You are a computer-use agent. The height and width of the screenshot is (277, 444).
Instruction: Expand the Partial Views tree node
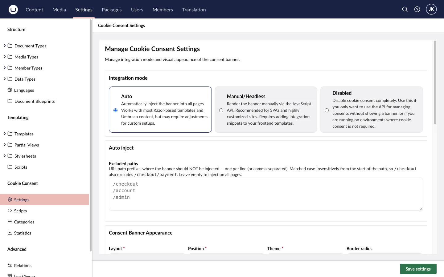click(x=5, y=145)
